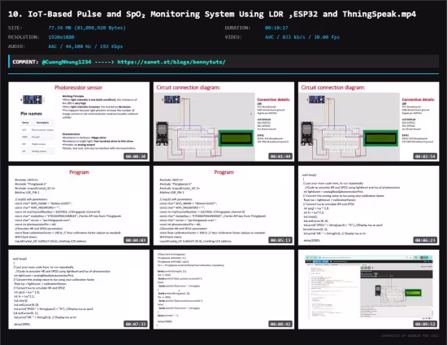Click the @CuongNhung1234 handle in comment
This screenshot has height=345, width=447.
coord(67,62)
